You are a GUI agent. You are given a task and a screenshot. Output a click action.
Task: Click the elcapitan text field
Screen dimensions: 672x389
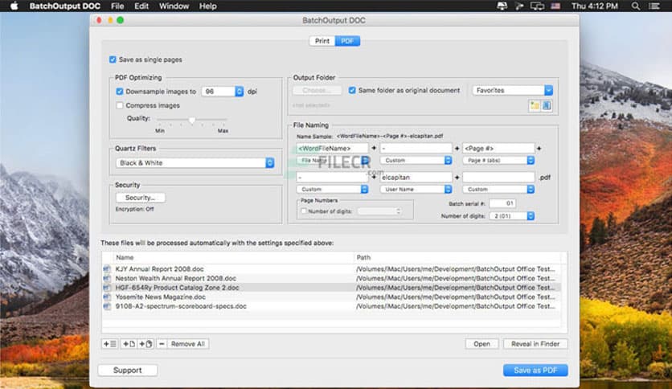pyautogui.click(x=416, y=177)
